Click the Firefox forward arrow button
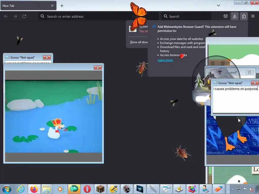 point(15,16)
